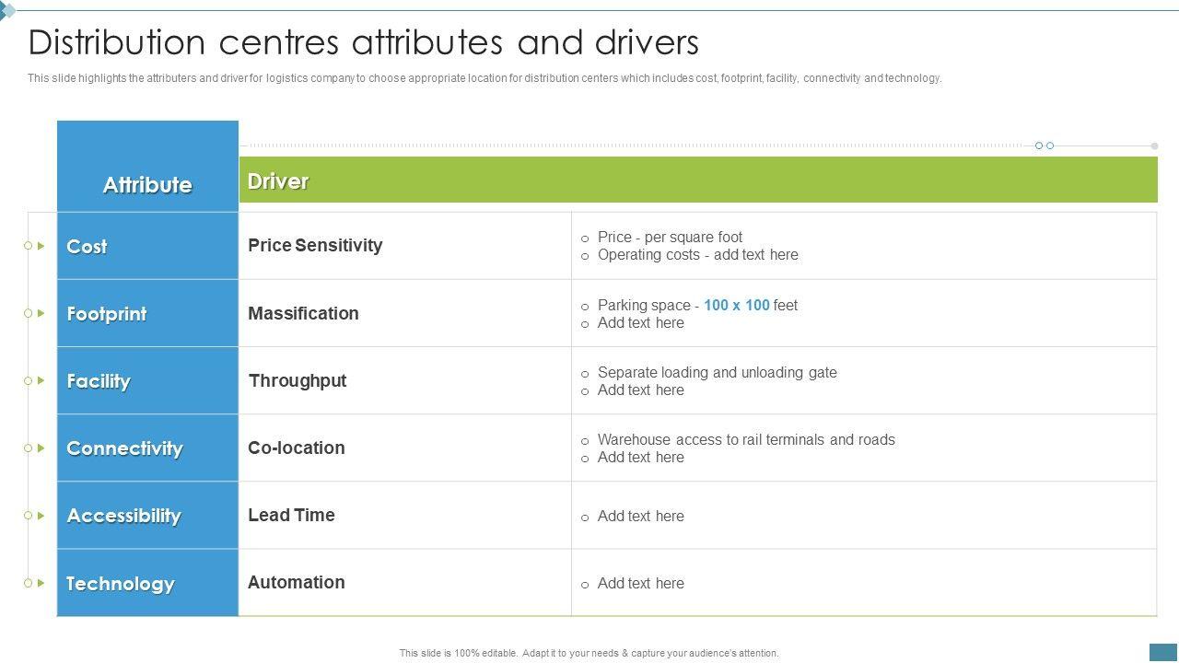The width and height of the screenshot is (1179, 663).
Task: Click the blue '100 x 100' highlighted text
Action: 736,305
